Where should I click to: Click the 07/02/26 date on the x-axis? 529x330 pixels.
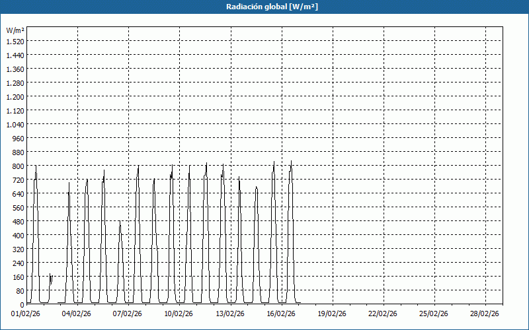pos(128,314)
